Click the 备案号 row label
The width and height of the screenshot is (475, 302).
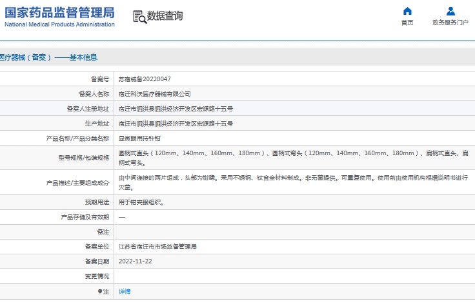[100, 79]
